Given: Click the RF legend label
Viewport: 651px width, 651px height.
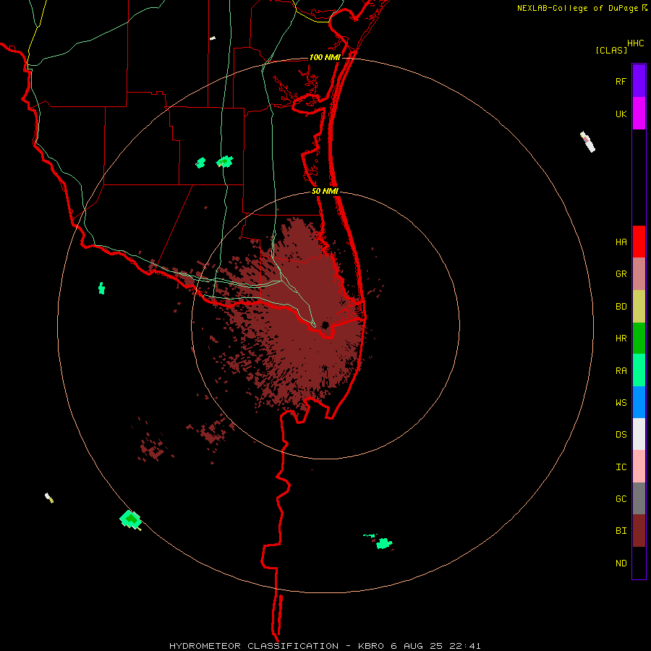Looking at the screenshot, I should tap(621, 82).
